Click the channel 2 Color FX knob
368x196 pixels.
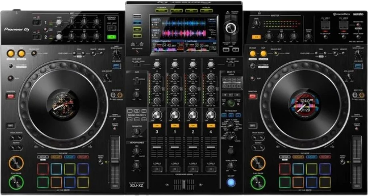[x=193, y=115]
